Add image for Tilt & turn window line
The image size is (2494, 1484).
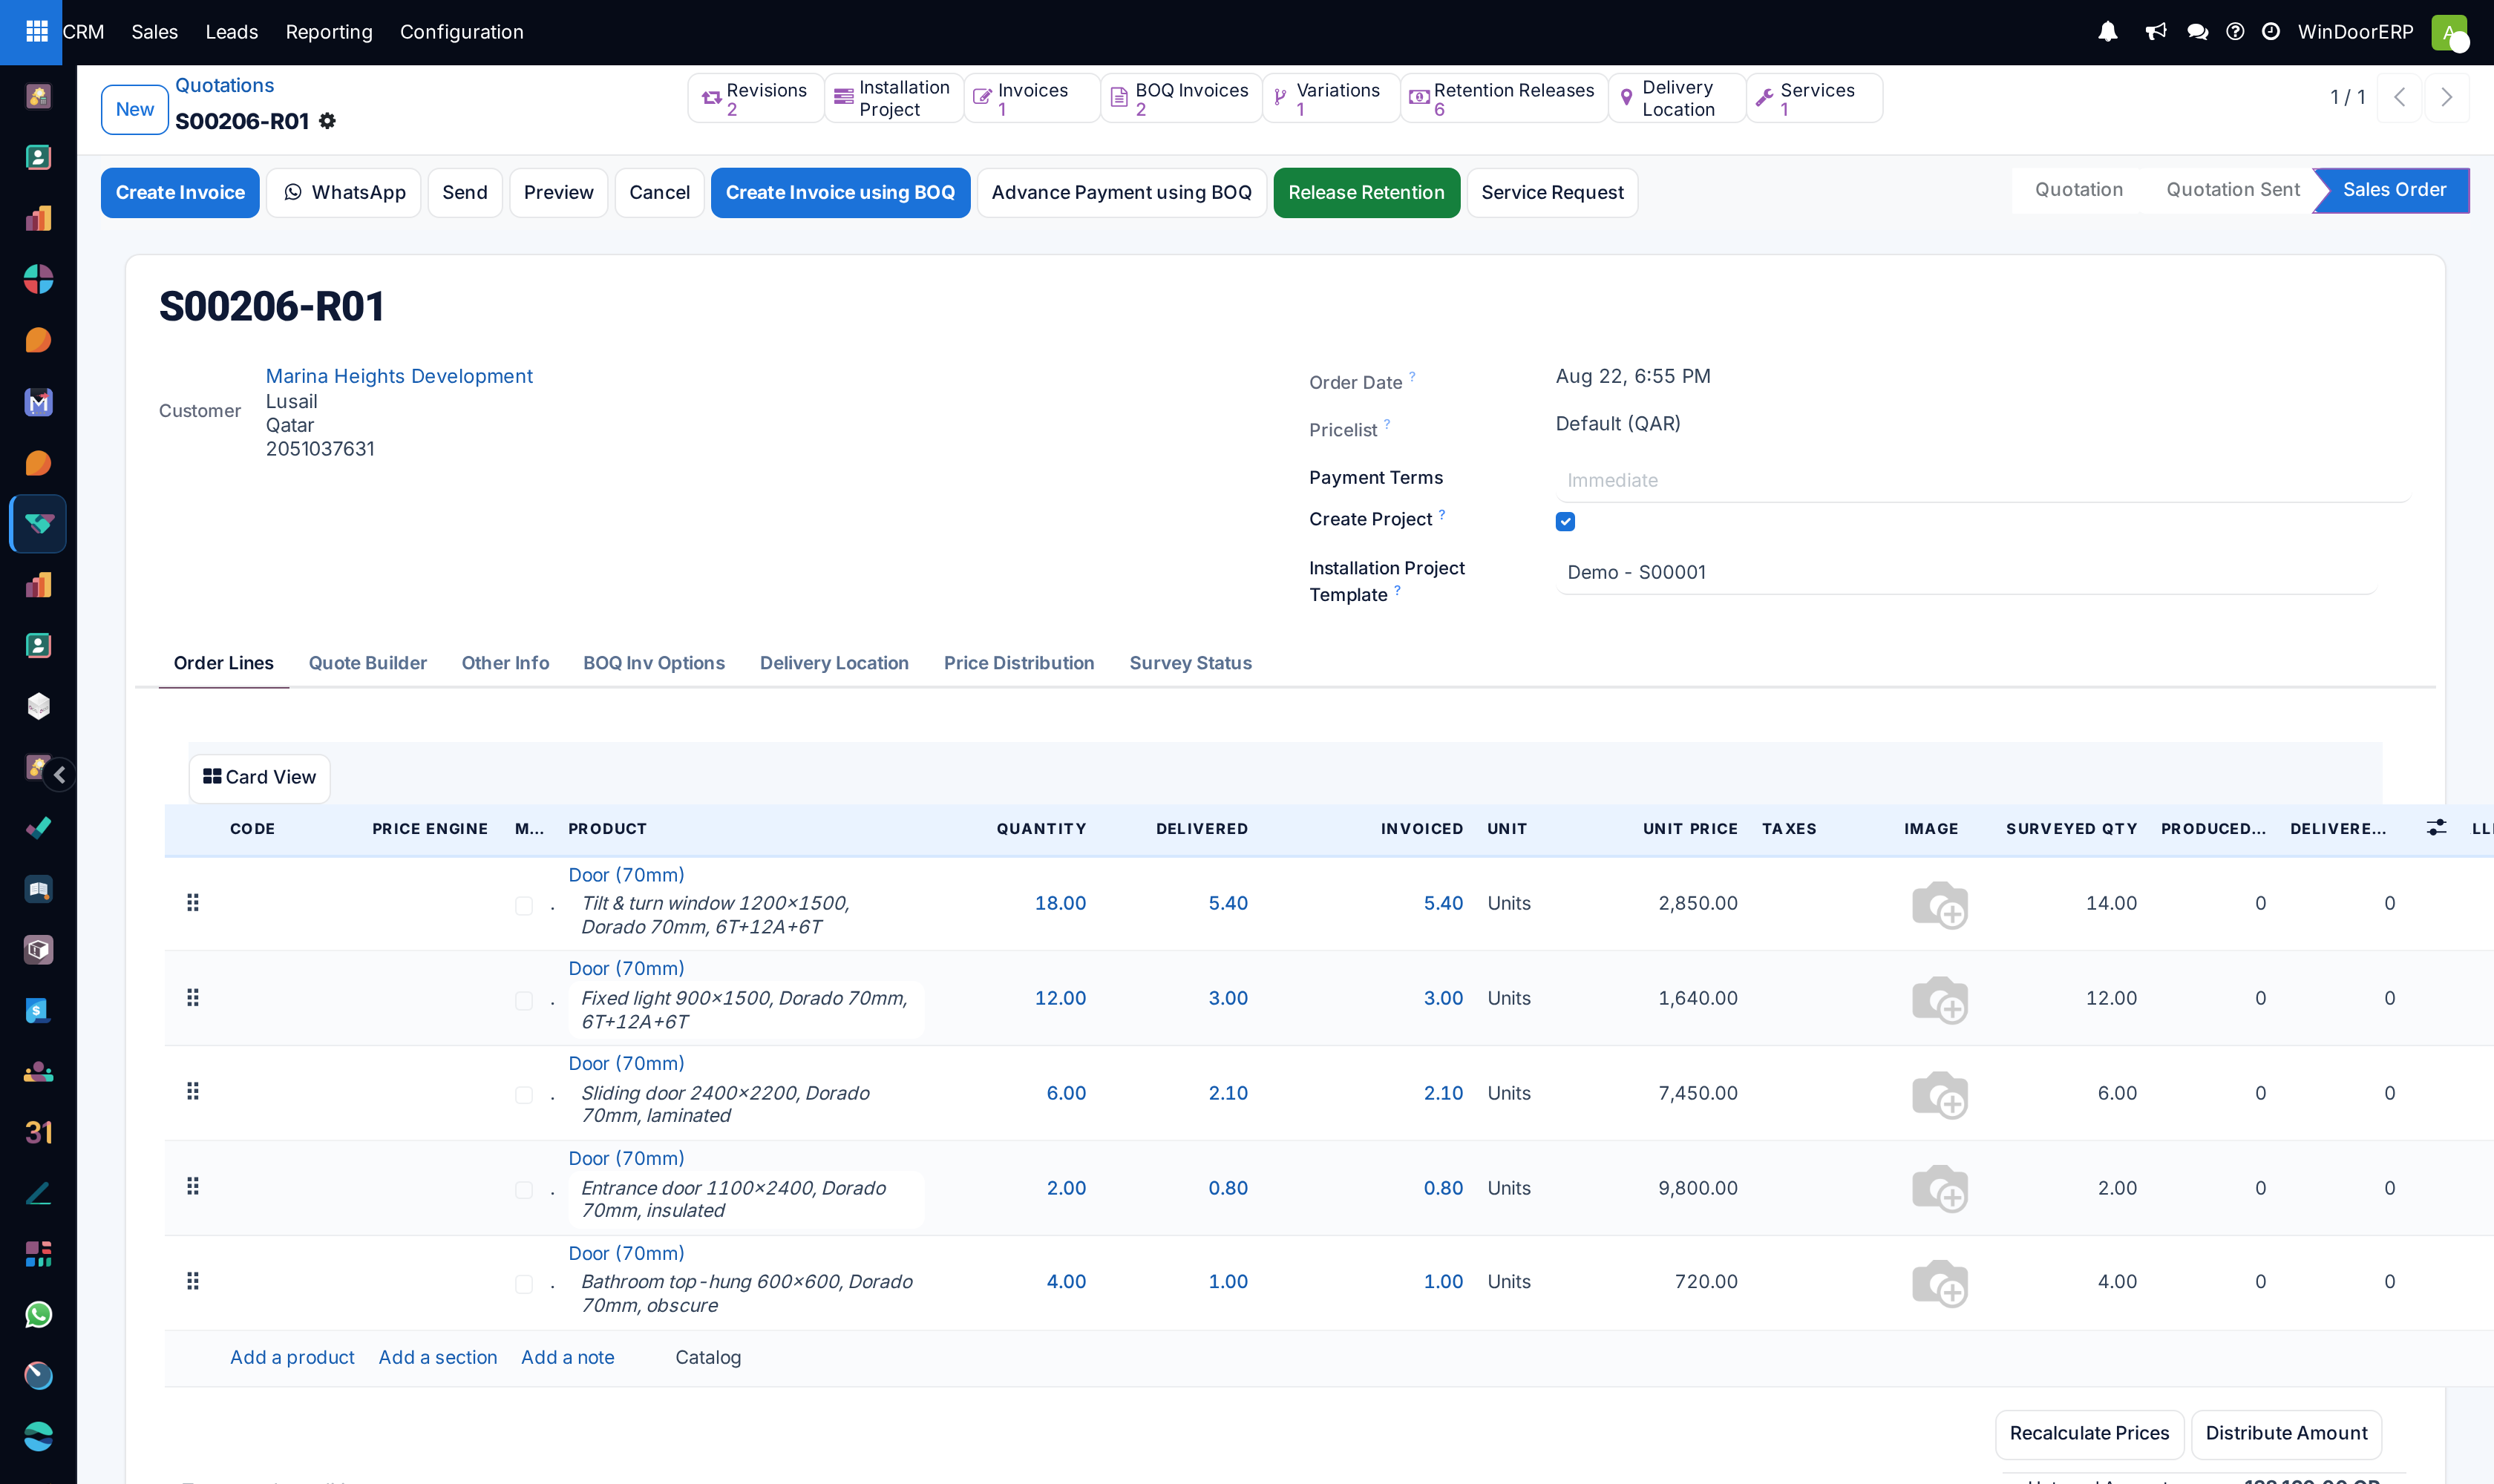point(1939,905)
